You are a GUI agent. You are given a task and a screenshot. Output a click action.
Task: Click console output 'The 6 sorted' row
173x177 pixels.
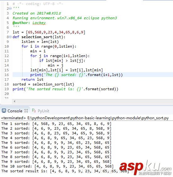56,148
